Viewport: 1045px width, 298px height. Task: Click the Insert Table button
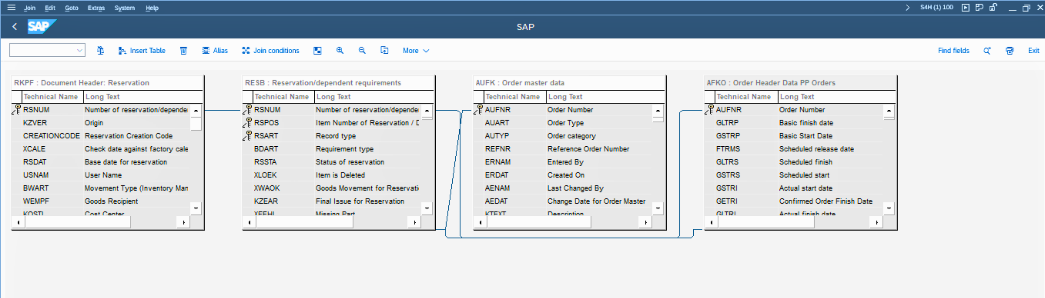(x=142, y=51)
